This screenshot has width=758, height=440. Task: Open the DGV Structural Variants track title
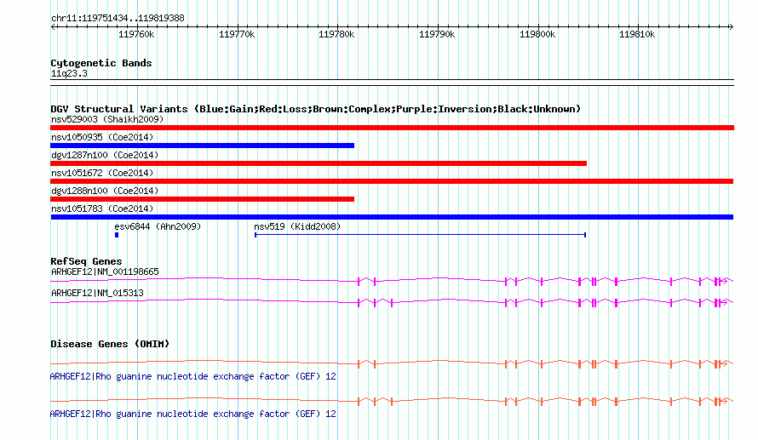point(315,109)
